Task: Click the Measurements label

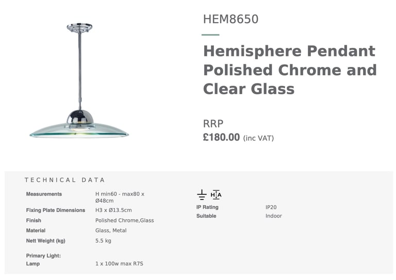Action: pos(44,194)
